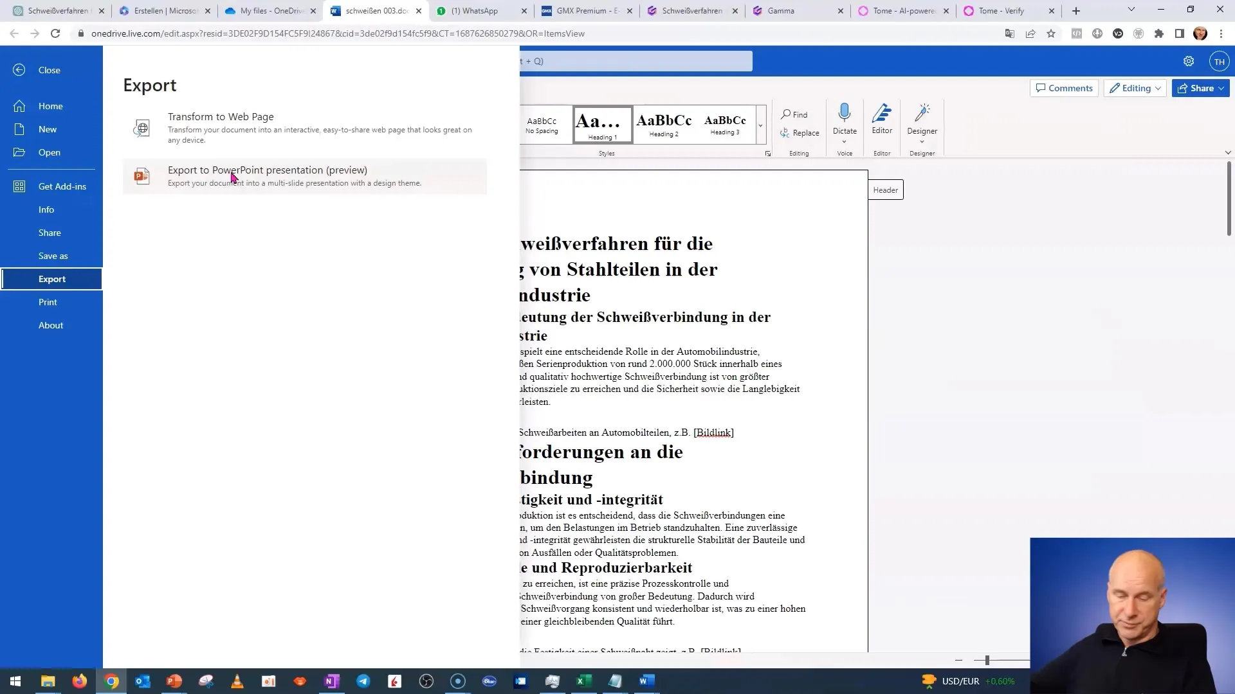Open the Share menu button
This screenshot has width=1235, height=694.
[x=1198, y=87]
